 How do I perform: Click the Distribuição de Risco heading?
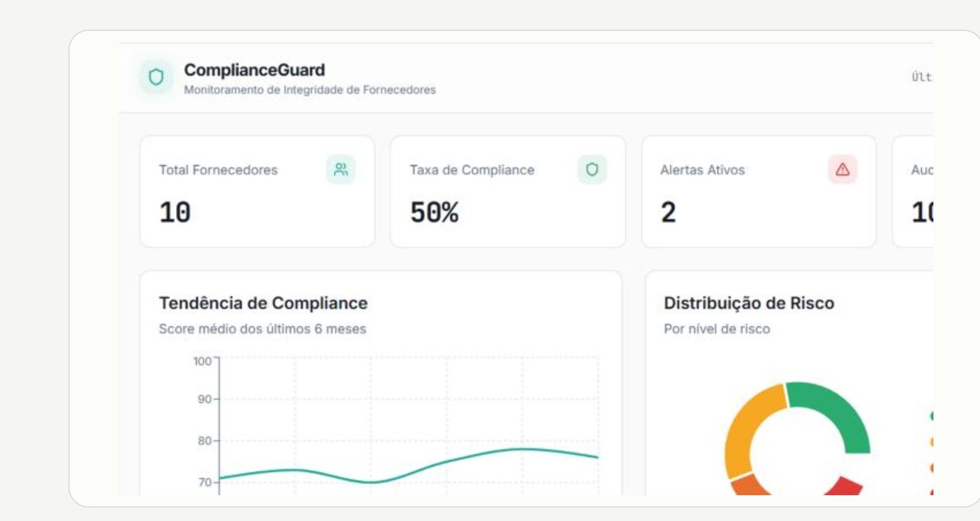tap(749, 303)
